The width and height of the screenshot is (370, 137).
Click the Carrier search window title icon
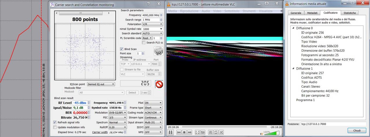[52, 5]
